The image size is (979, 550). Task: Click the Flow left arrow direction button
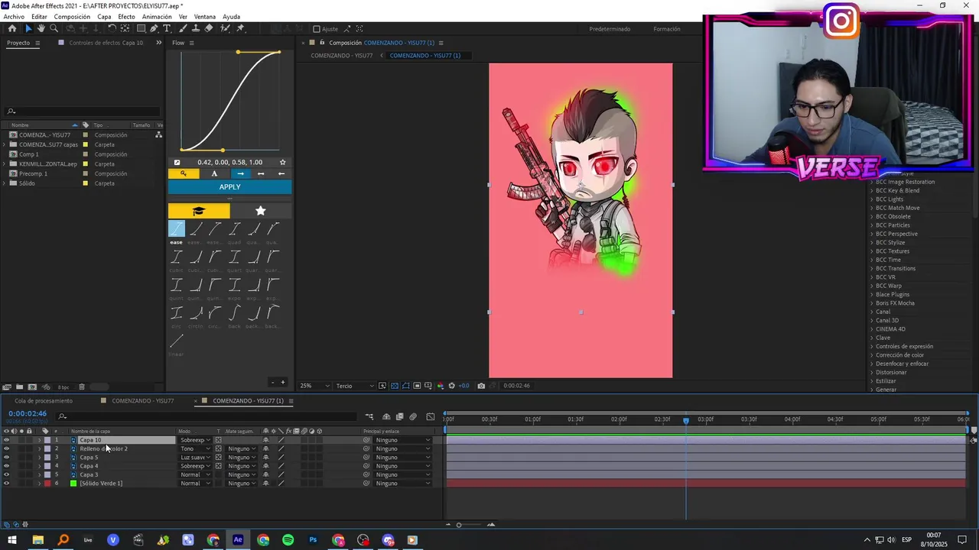(281, 173)
